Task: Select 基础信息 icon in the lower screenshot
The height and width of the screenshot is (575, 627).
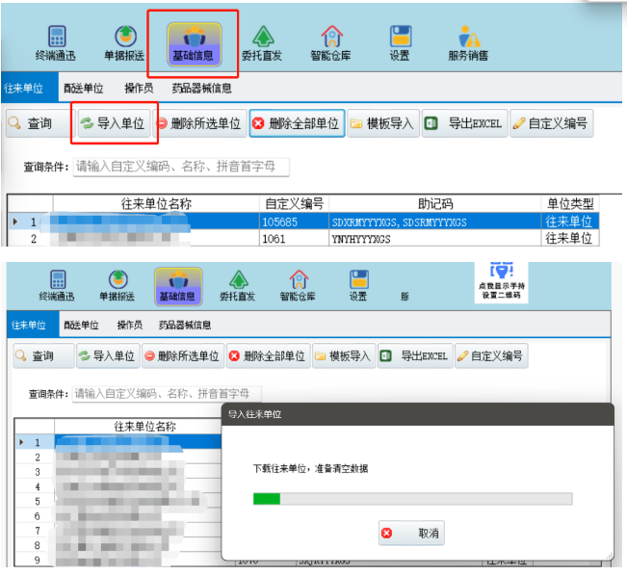Action: tap(178, 286)
